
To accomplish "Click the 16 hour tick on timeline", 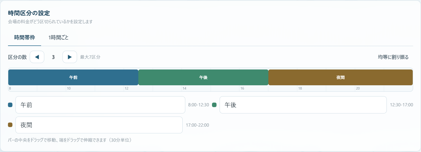I will point(242,88).
